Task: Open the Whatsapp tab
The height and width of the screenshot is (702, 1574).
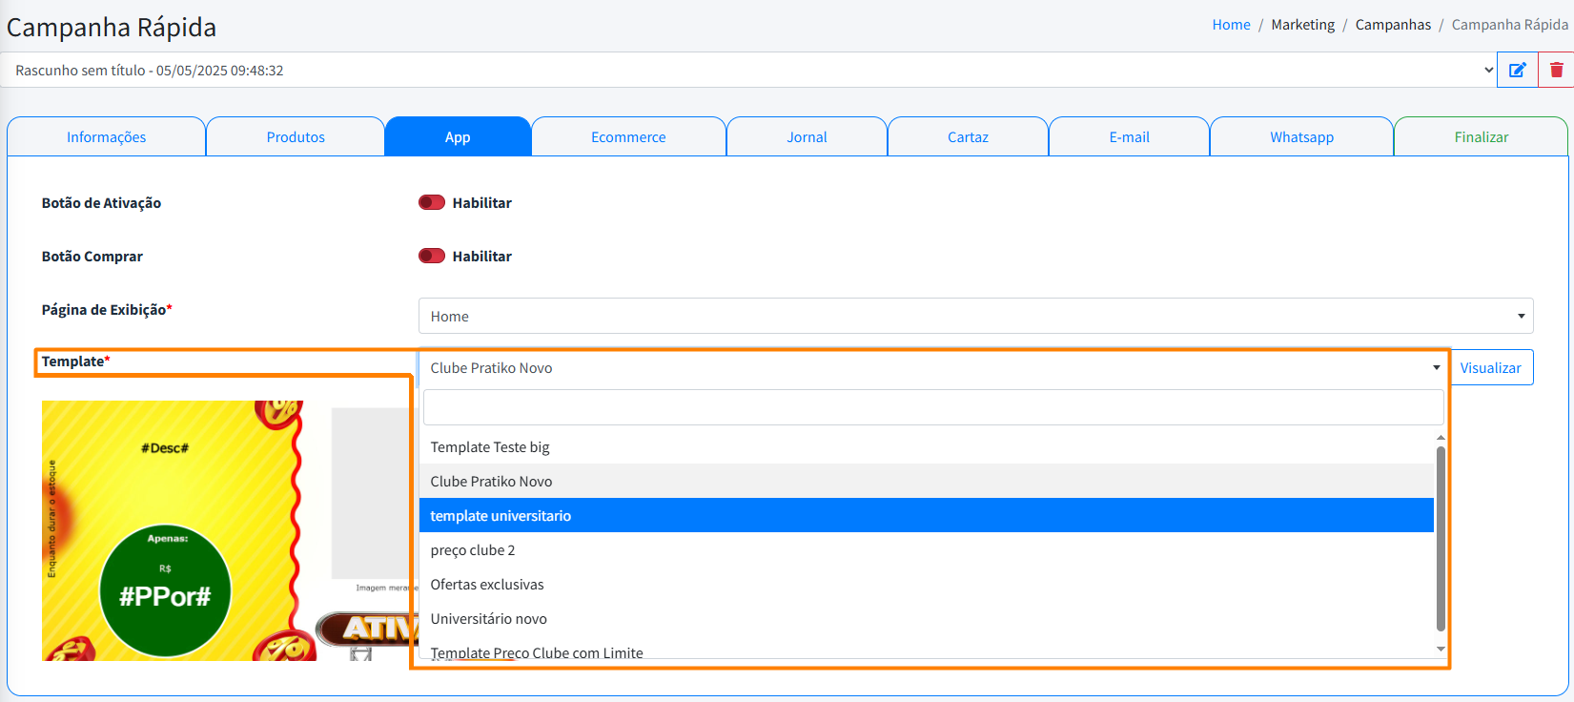Action: click(1301, 137)
